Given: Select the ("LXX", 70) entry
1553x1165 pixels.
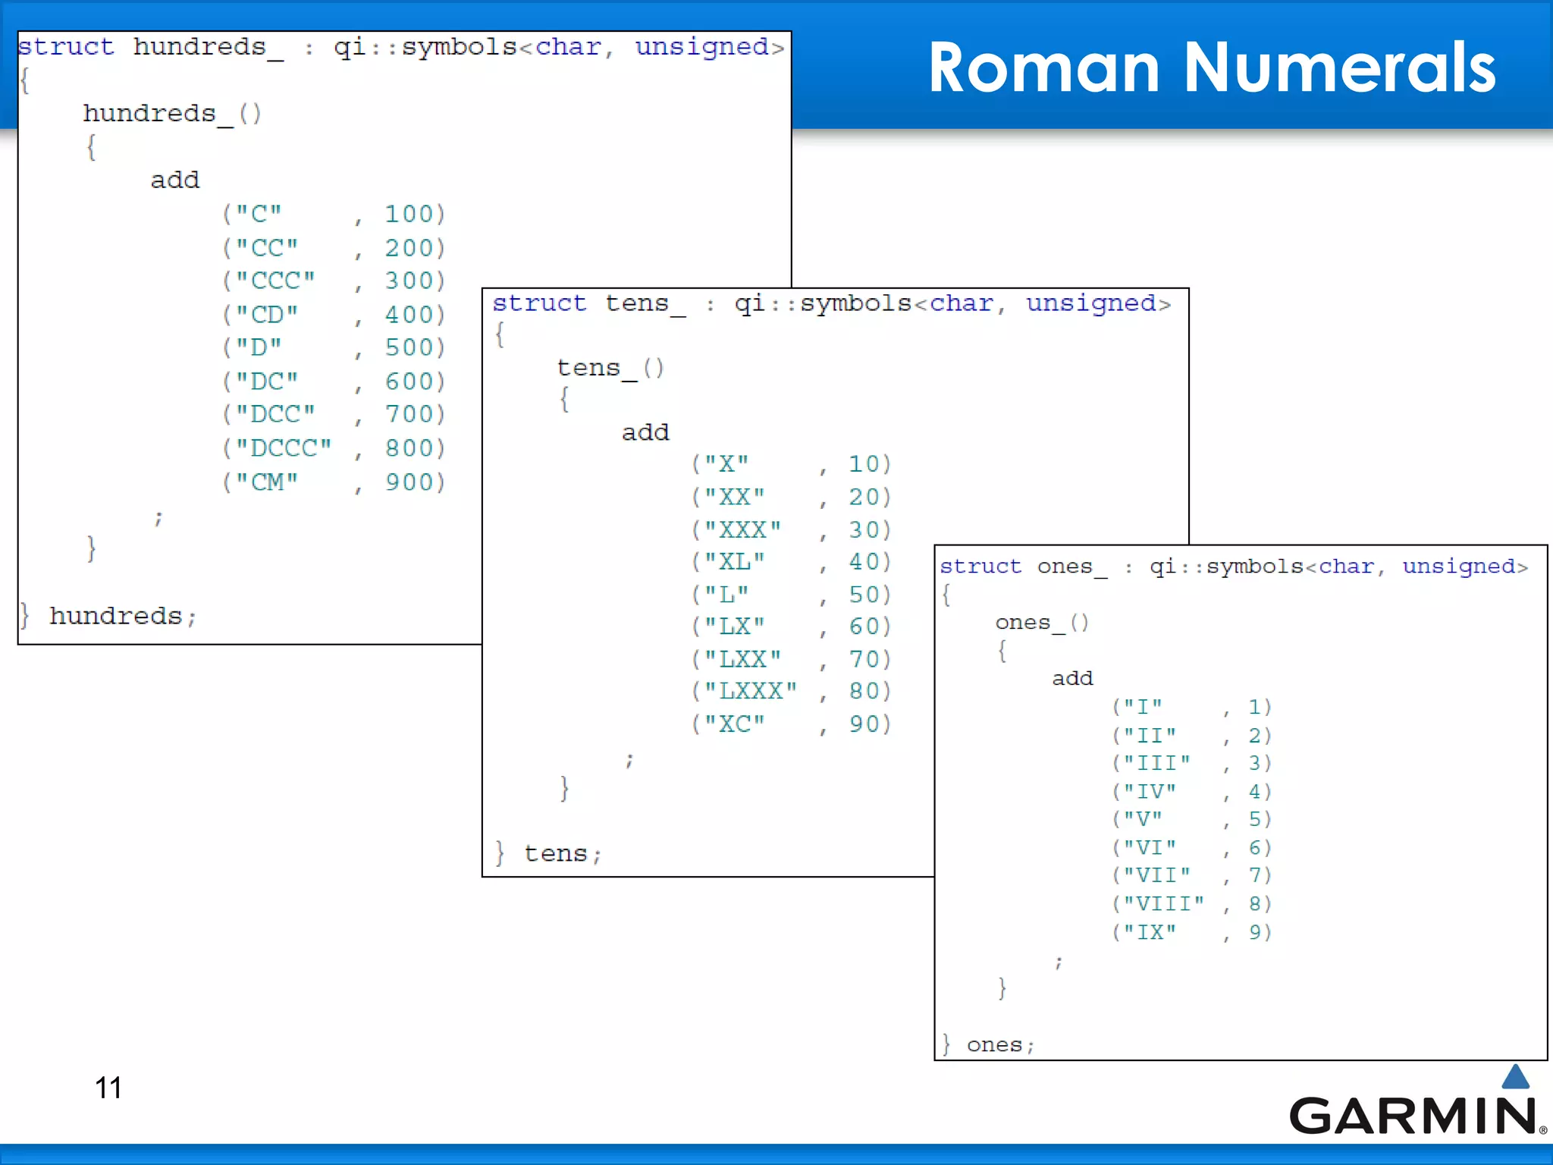Looking at the screenshot, I should (x=791, y=659).
